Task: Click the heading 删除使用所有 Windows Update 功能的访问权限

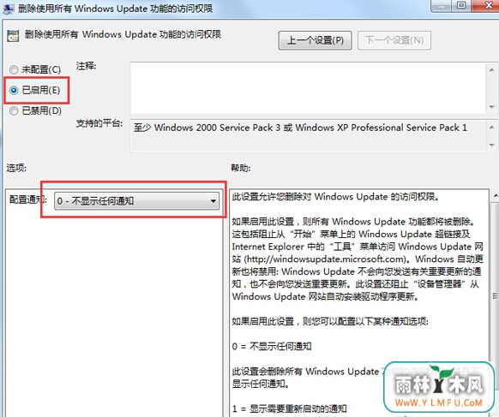Action: point(123,34)
